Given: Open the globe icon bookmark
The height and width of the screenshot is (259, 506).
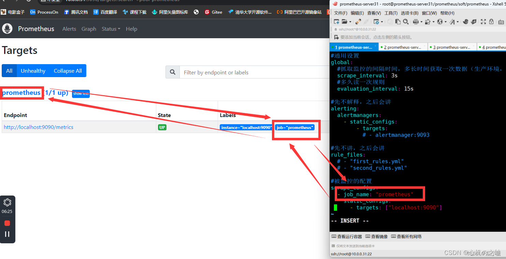Looking at the screenshot, I should point(196,12).
